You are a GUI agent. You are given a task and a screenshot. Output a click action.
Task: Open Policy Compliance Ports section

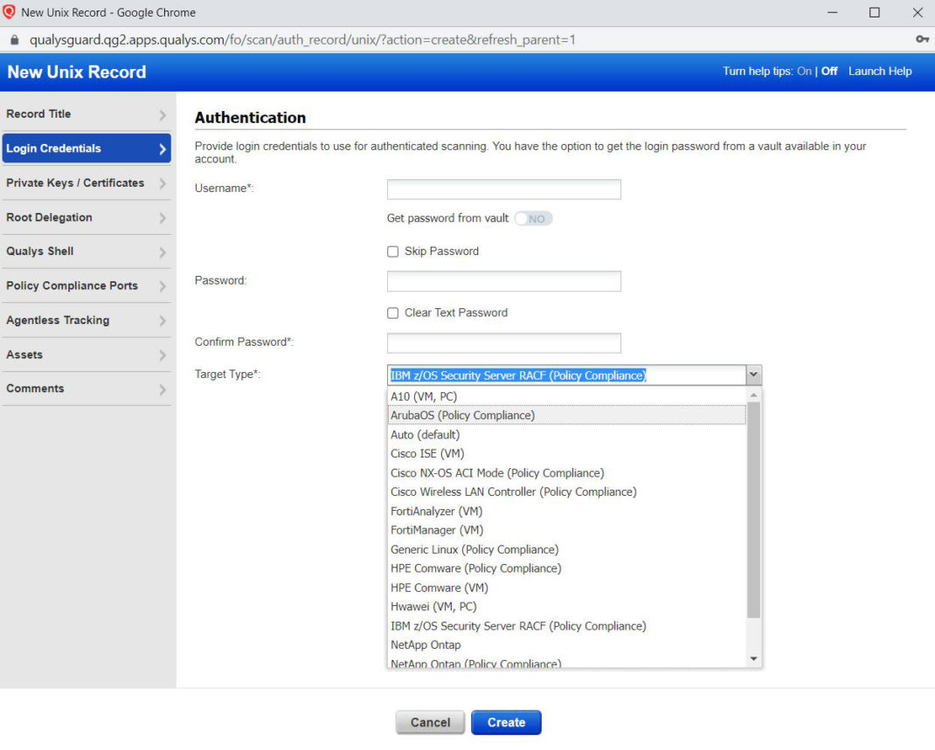tap(87, 286)
